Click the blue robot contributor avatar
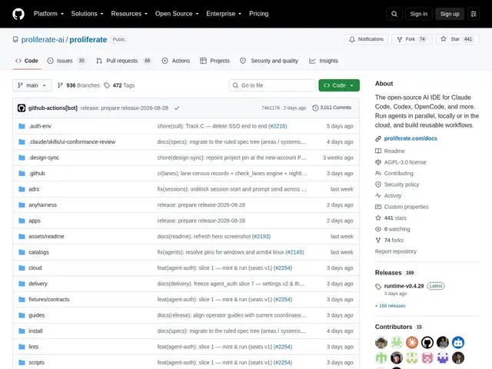This screenshot has height=369, width=492. (458, 342)
